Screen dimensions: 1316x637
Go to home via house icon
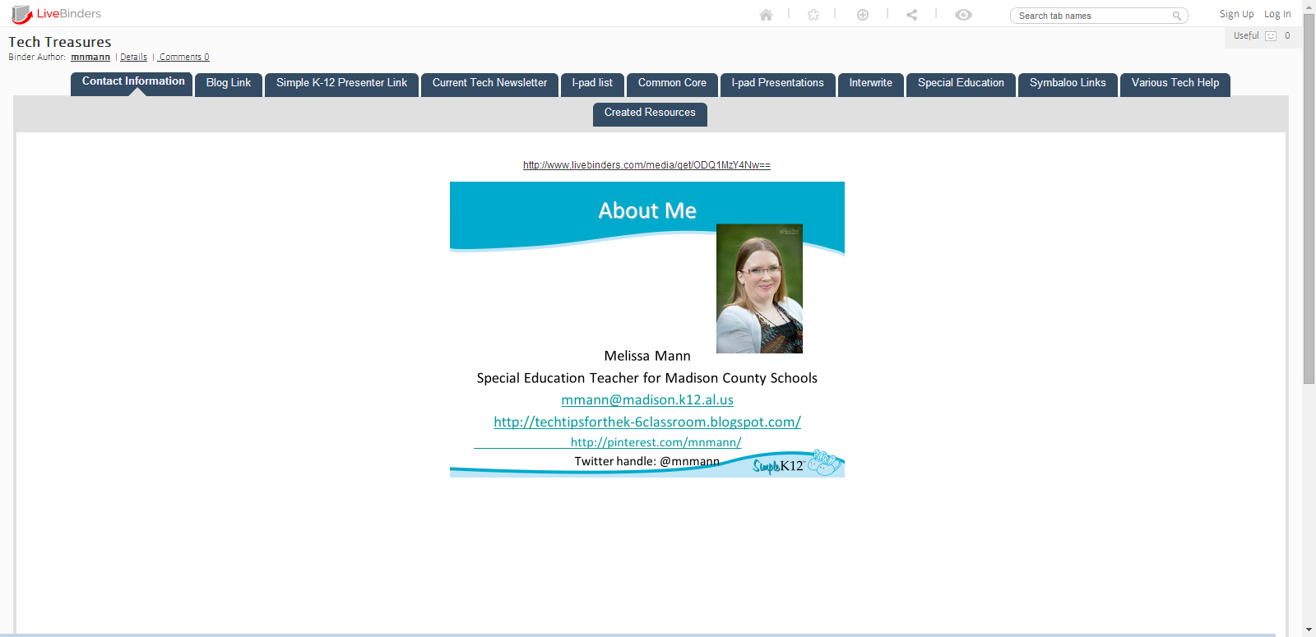766,15
